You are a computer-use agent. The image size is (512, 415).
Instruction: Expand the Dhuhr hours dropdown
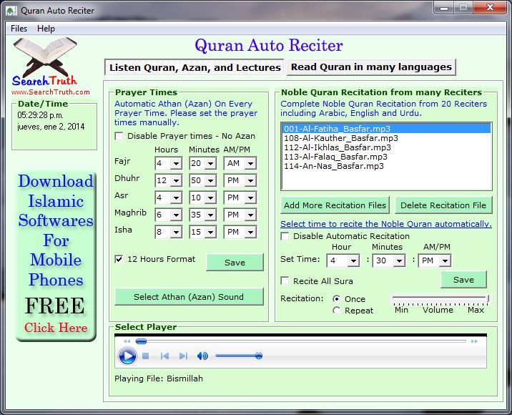[x=176, y=180]
